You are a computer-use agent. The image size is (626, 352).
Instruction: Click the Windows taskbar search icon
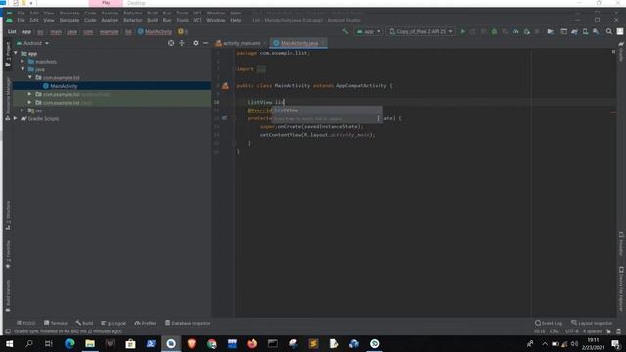coord(28,343)
